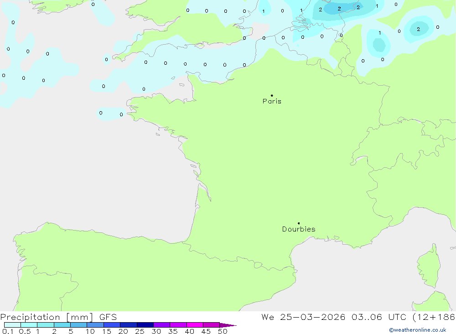Image resolution: width=456 pixels, height=334 pixels.
Task: Click the legend scale label 25
Action: [140, 331]
